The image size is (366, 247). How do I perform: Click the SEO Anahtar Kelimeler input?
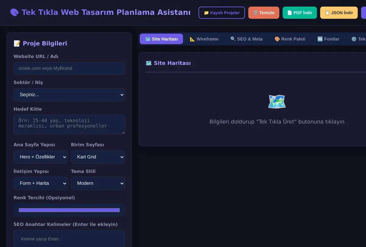click(69, 239)
